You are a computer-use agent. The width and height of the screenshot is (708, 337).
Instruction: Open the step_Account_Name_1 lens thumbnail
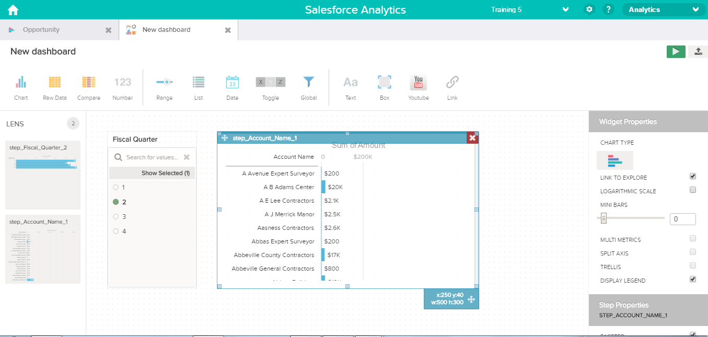point(43,249)
